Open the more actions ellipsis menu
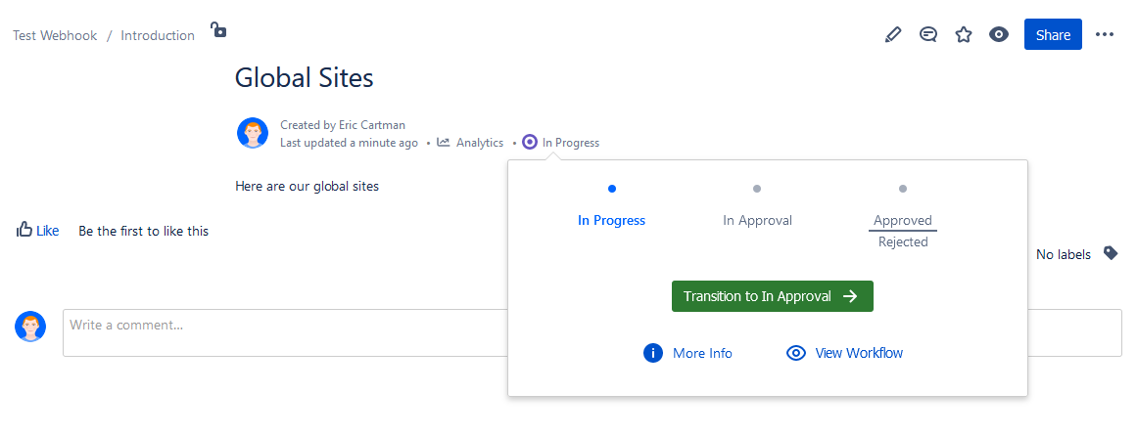This screenshot has width=1137, height=437. [x=1105, y=35]
